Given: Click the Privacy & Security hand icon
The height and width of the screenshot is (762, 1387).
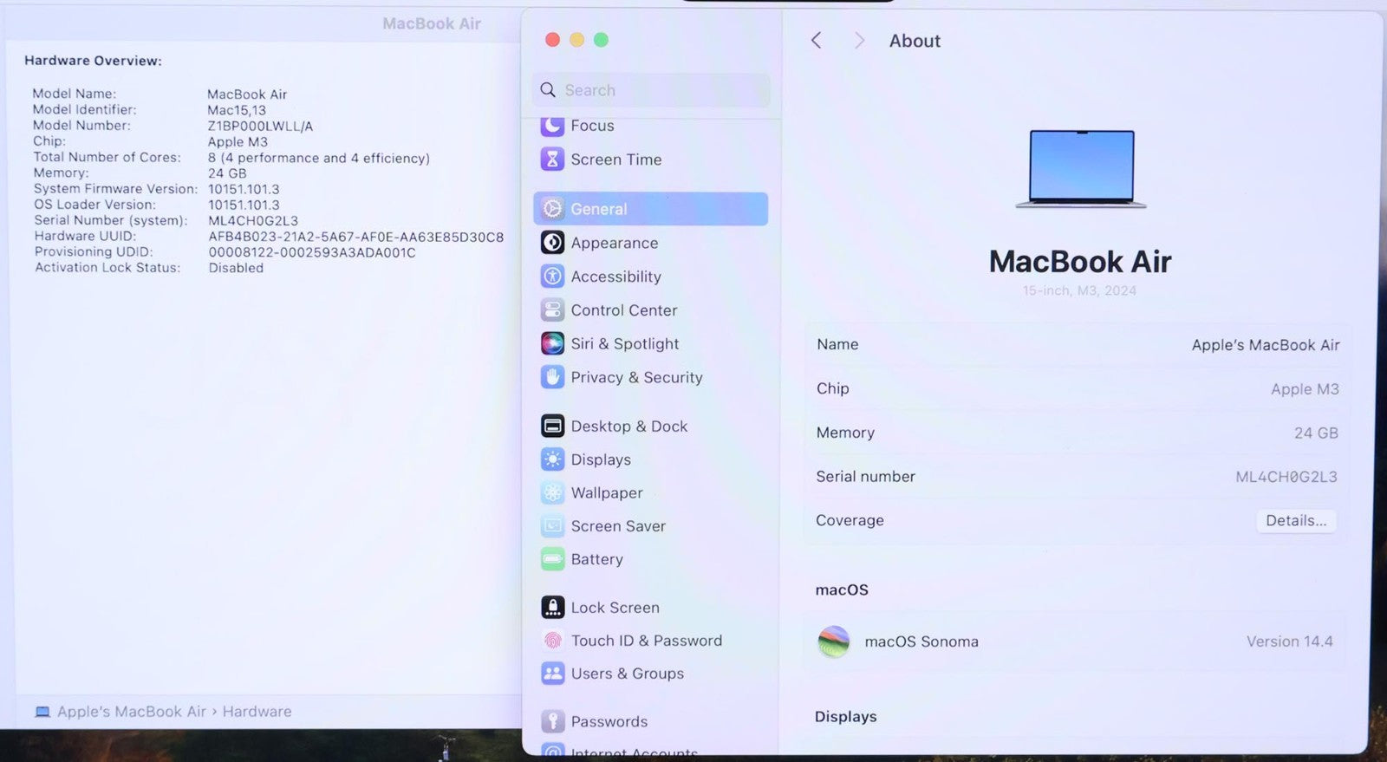Looking at the screenshot, I should point(552,377).
